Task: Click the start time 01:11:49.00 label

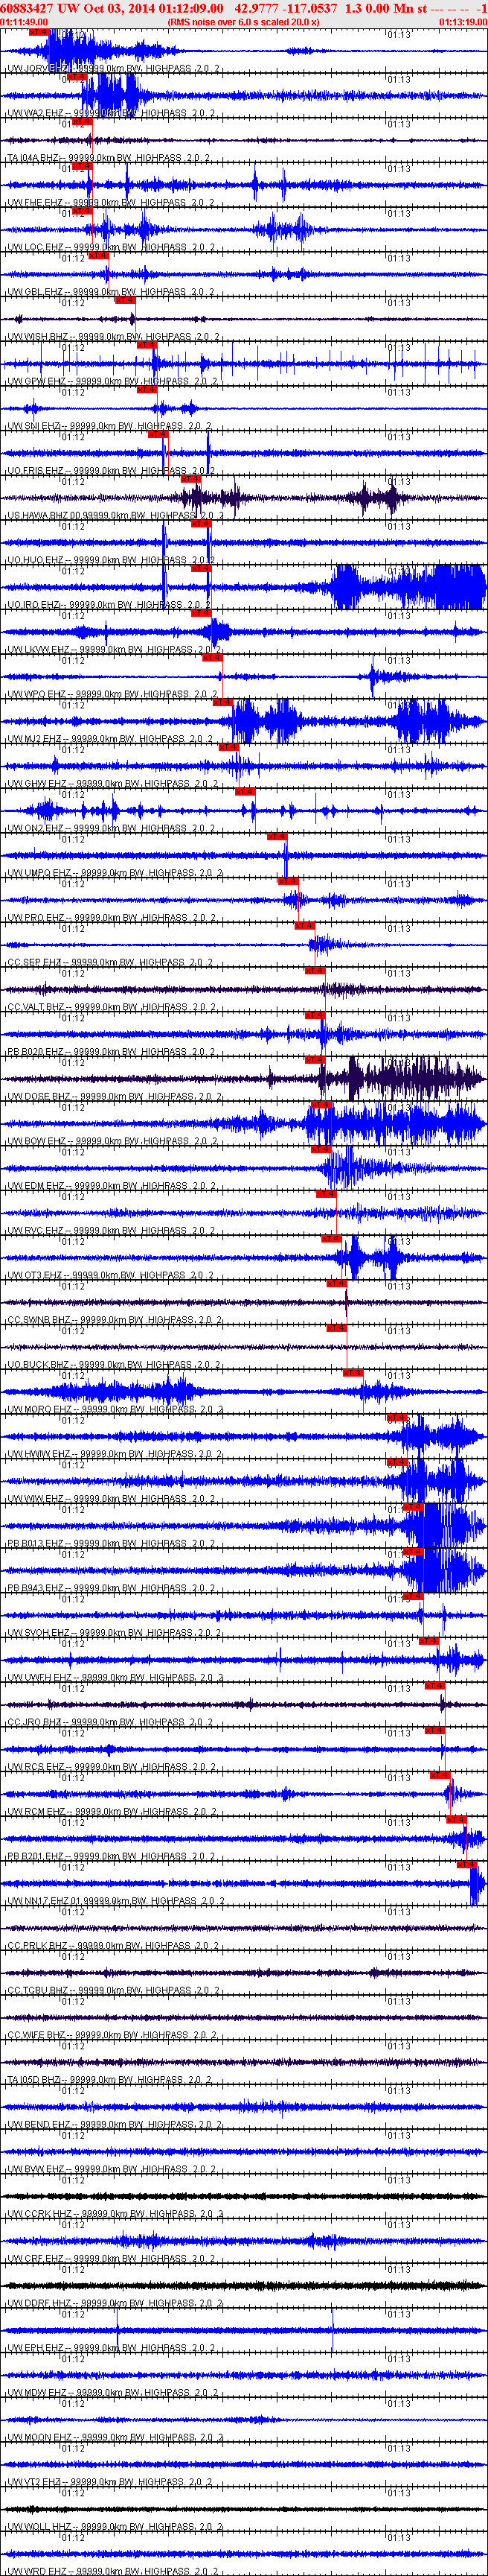Action: (24, 21)
